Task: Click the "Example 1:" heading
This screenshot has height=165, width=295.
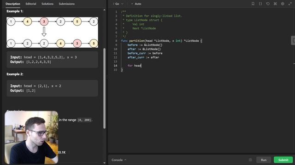Action: pyautogui.click(x=15, y=11)
